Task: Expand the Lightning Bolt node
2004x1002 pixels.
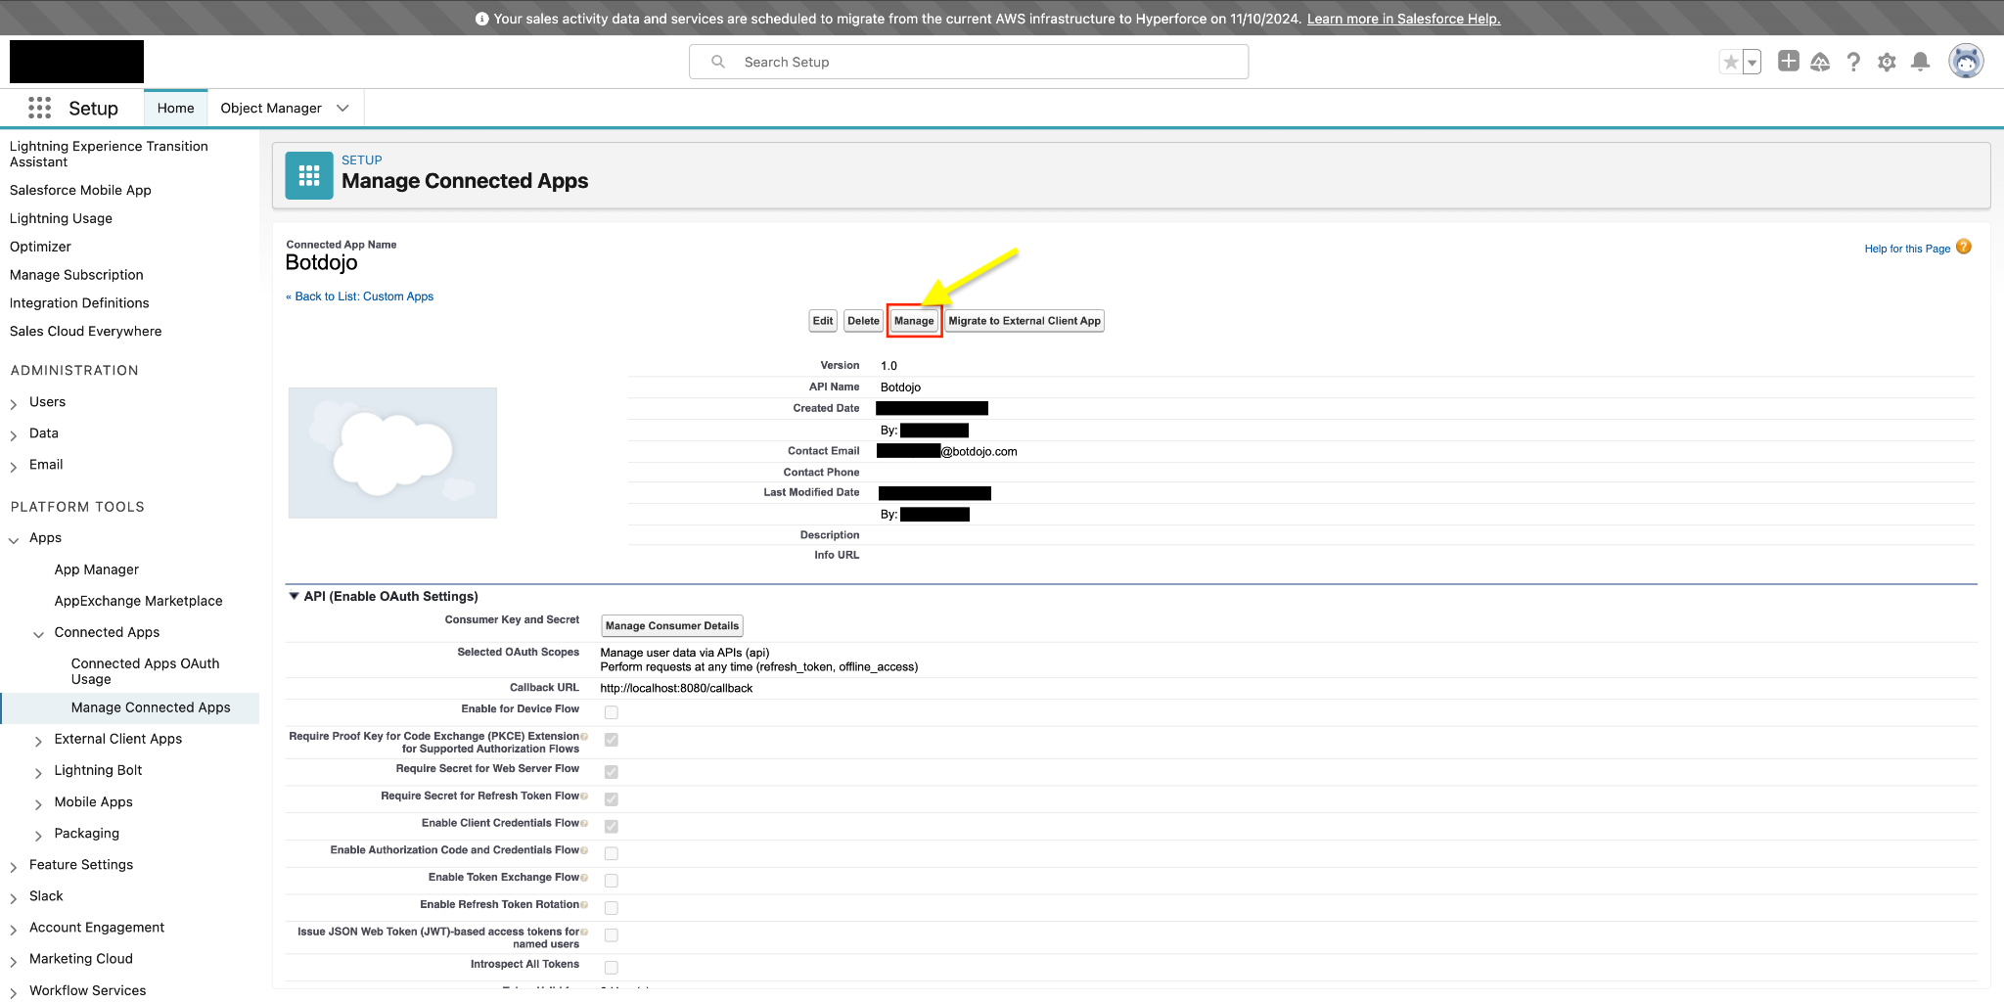Action: pyautogui.click(x=39, y=772)
